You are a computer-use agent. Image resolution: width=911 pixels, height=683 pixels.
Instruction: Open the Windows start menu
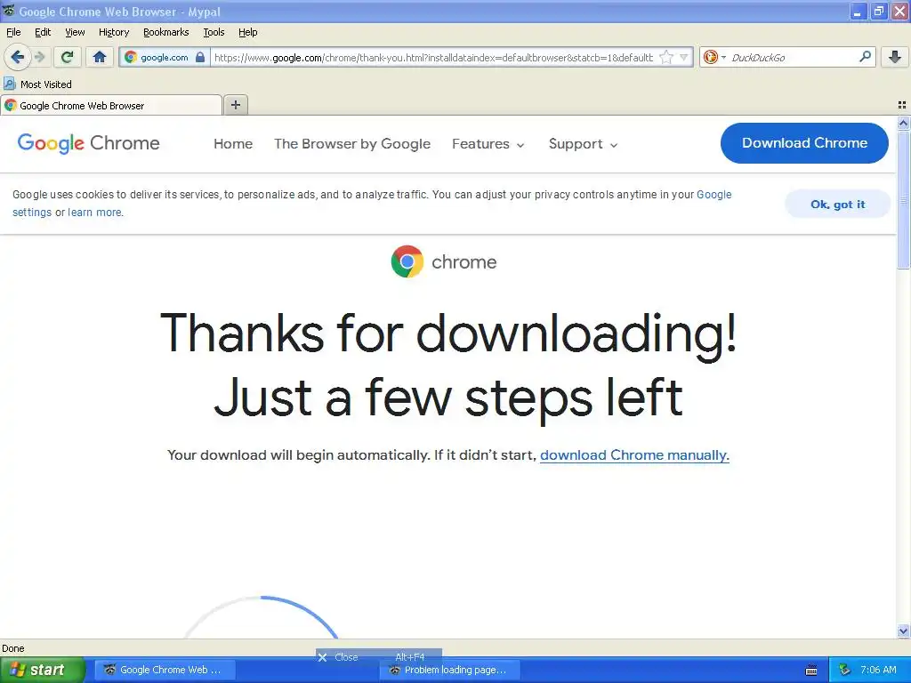(x=43, y=670)
